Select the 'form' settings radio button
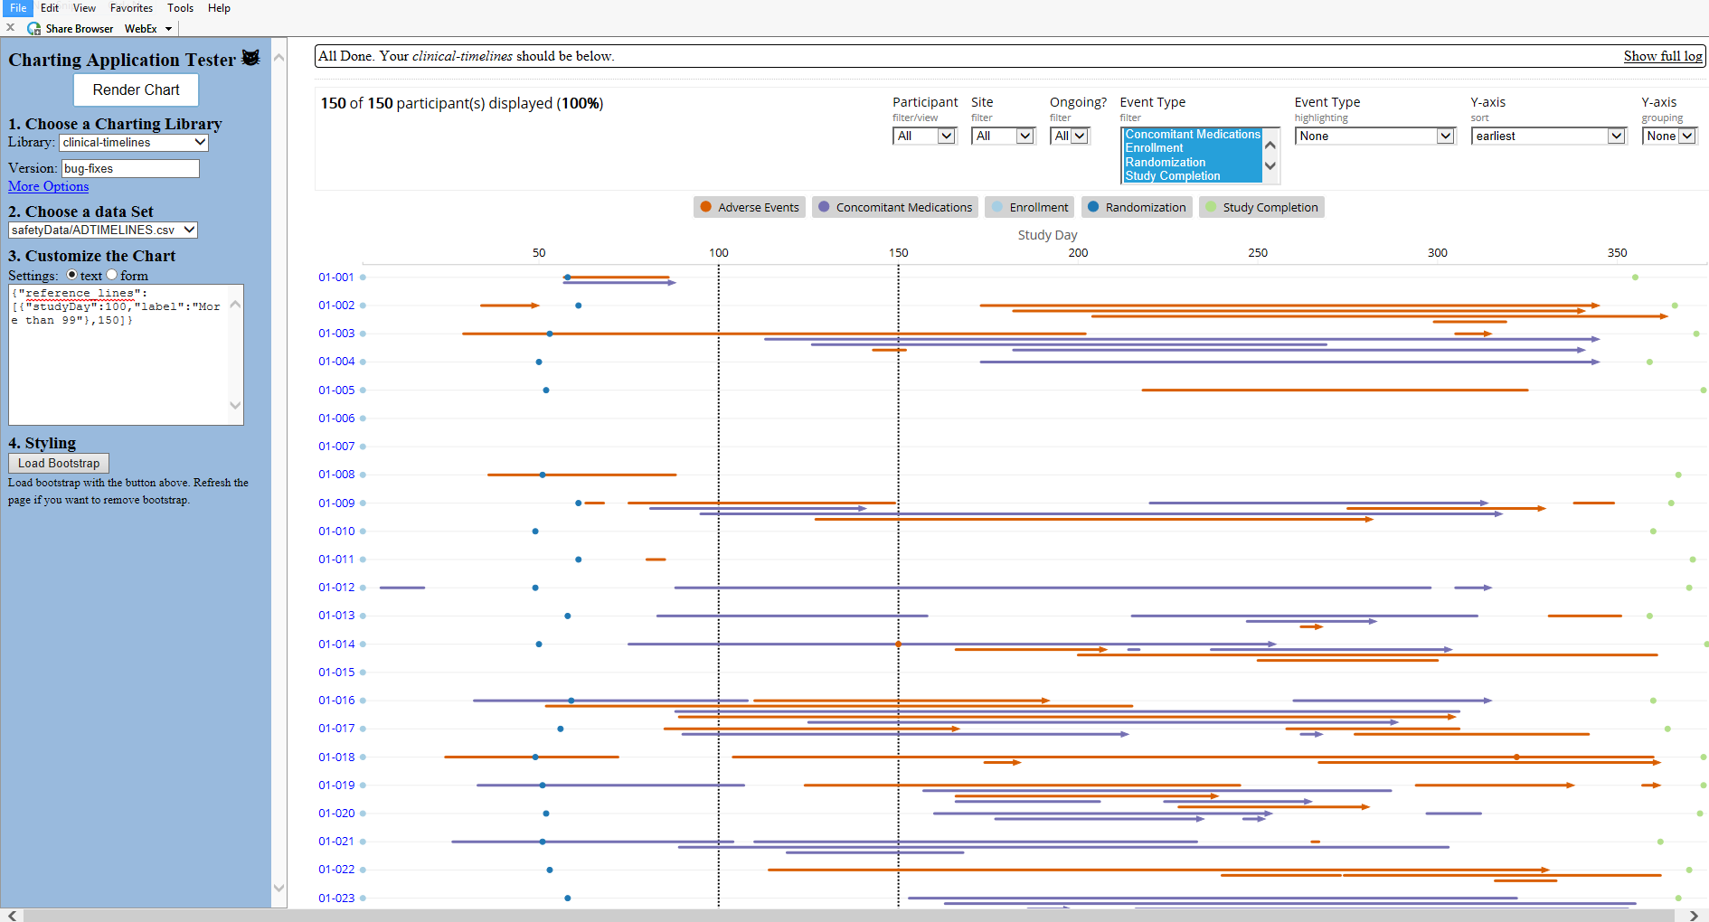Viewport: 1709px width, 922px height. click(x=111, y=275)
